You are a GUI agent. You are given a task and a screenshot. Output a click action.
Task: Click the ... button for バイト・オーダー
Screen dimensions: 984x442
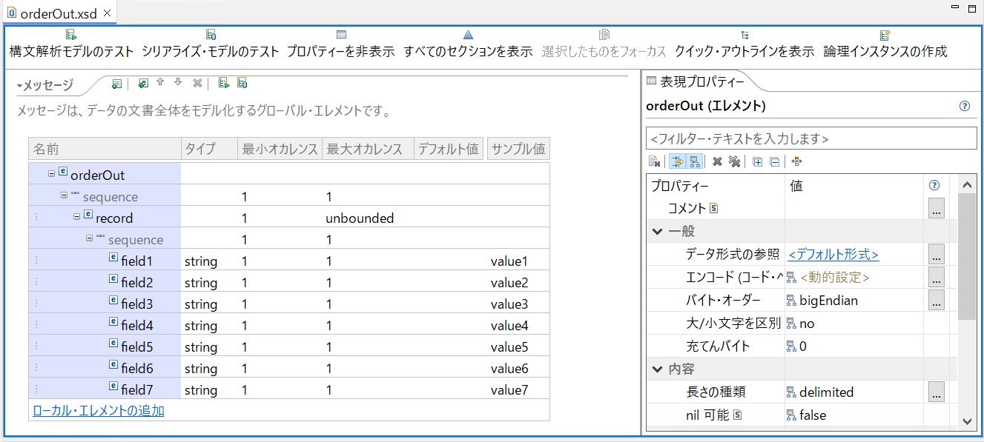click(937, 301)
